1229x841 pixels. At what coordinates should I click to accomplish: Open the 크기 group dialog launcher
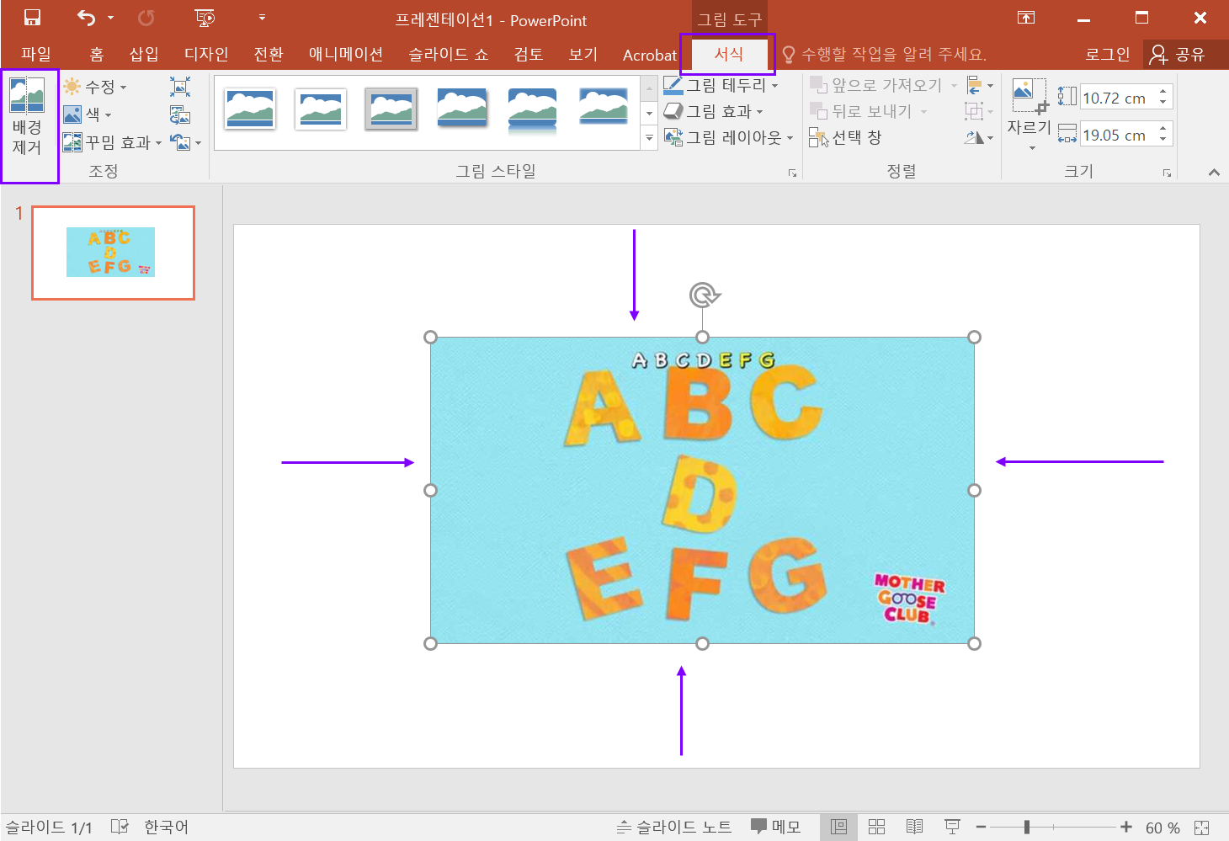(x=1167, y=173)
